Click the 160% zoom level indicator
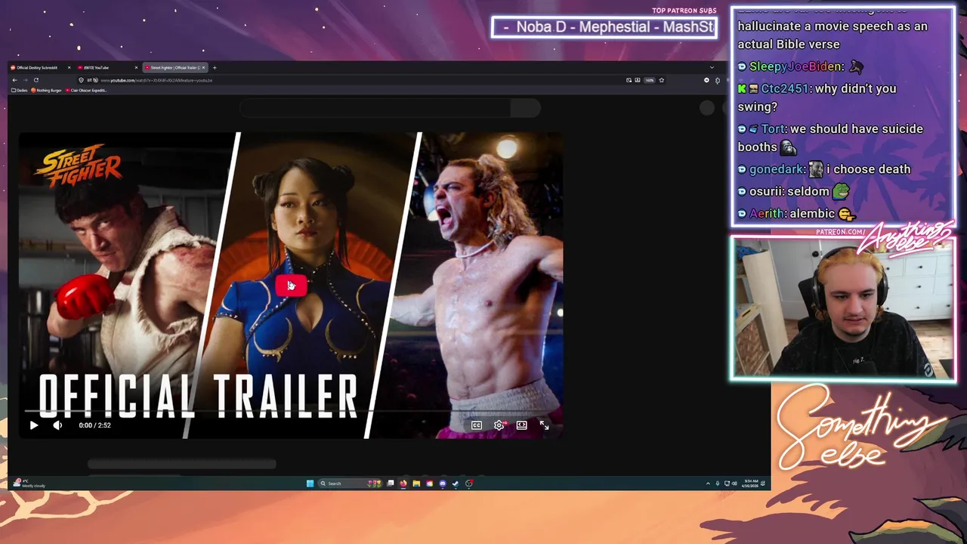The image size is (967, 544). [x=649, y=80]
